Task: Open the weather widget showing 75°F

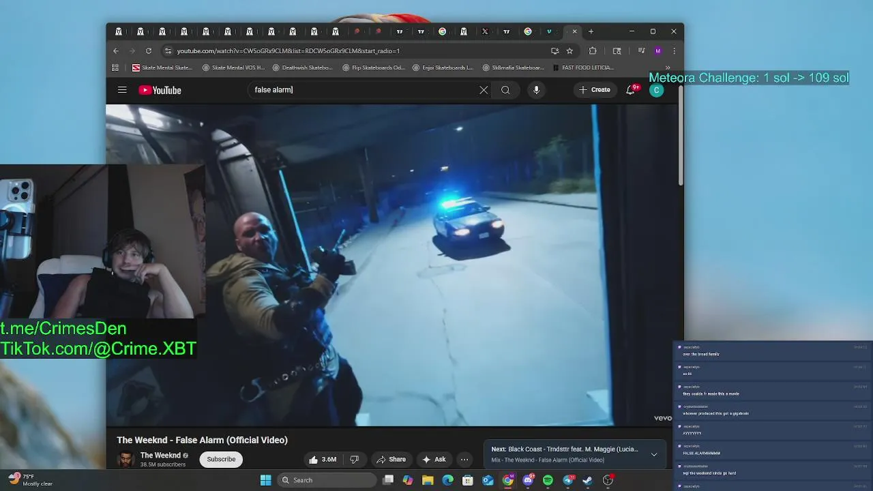Action: click(x=30, y=480)
